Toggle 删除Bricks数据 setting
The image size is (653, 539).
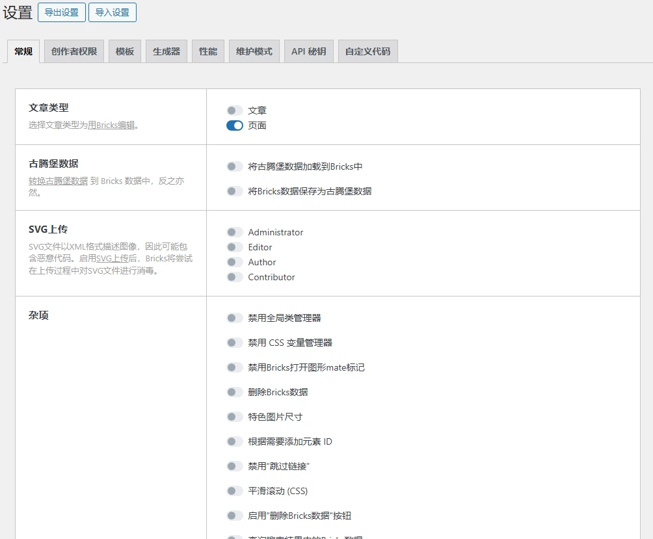click(x=234, y=392)
